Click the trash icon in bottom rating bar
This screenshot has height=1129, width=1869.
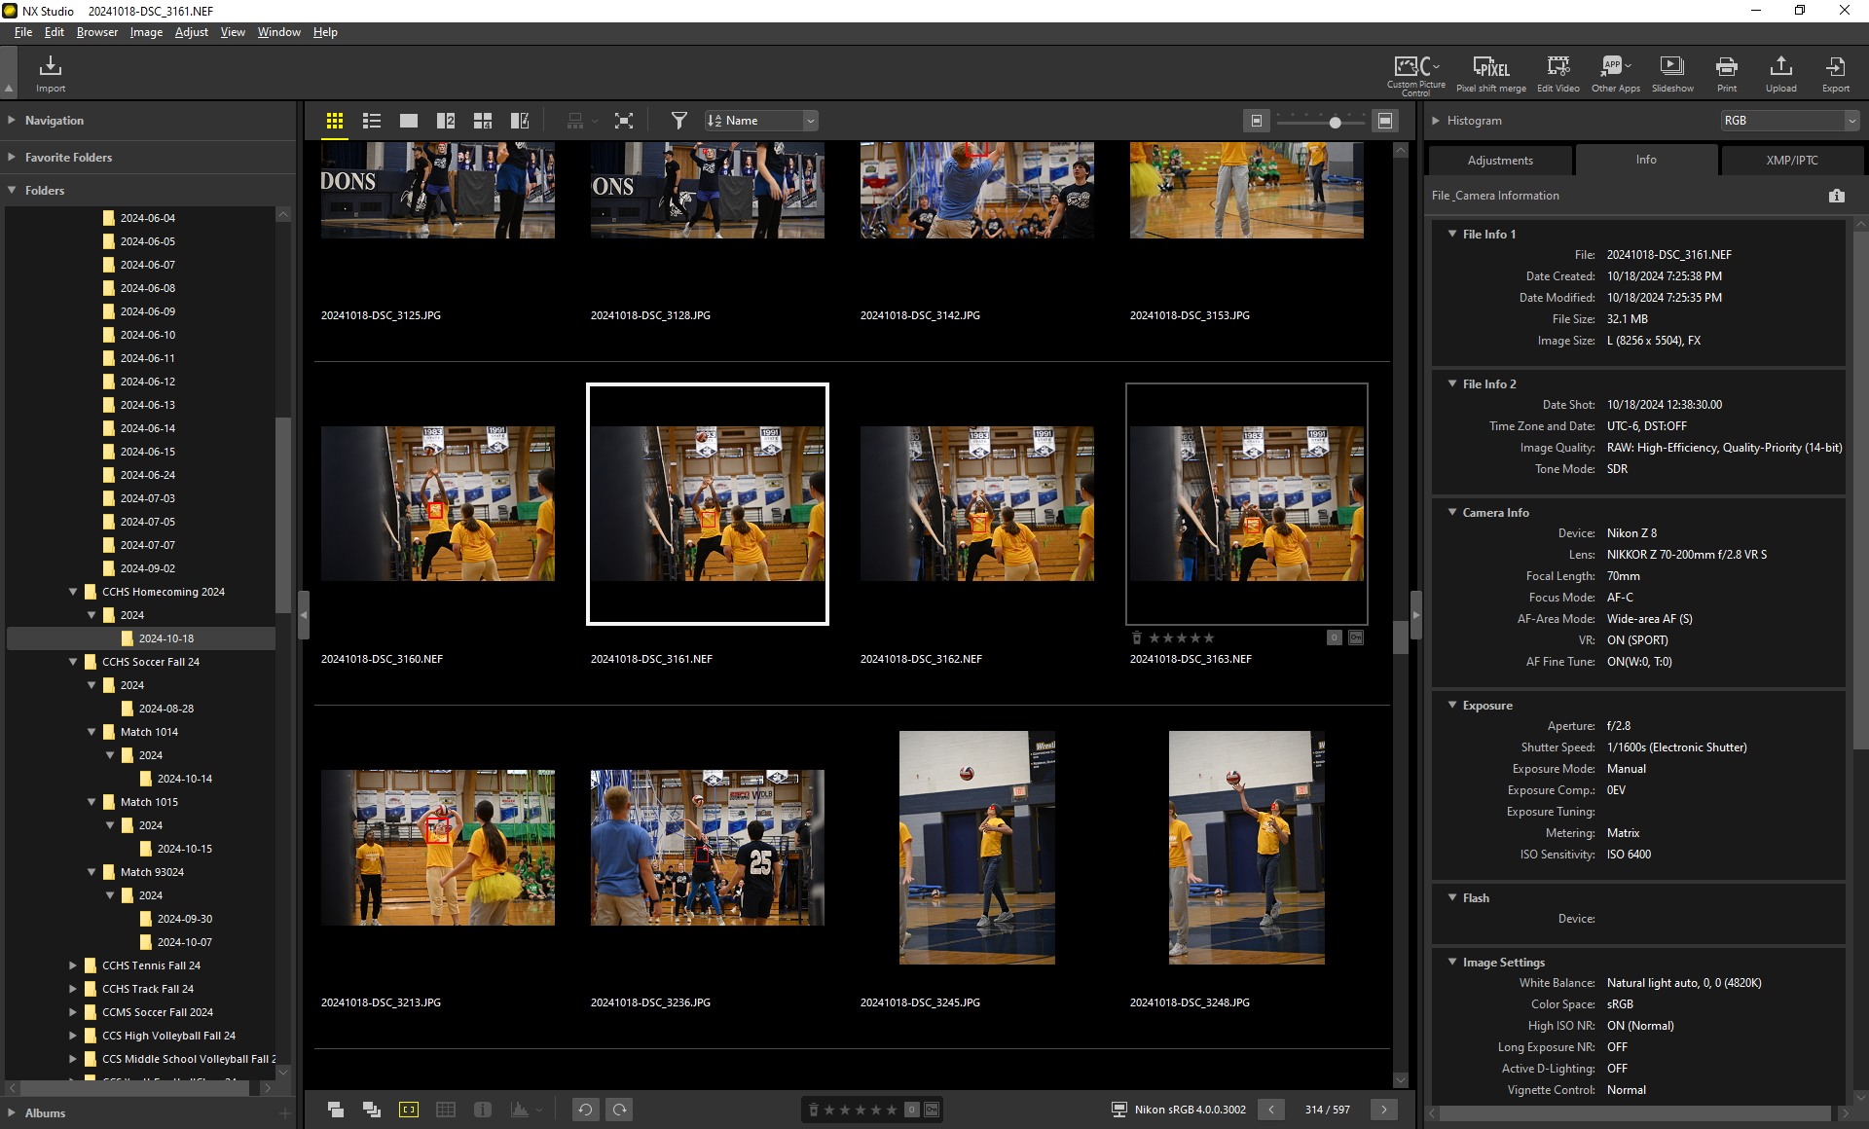click(814, 1110)
